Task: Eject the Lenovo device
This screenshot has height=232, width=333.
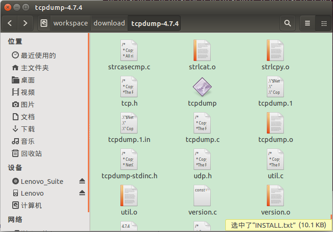Action: click(82, 193)
